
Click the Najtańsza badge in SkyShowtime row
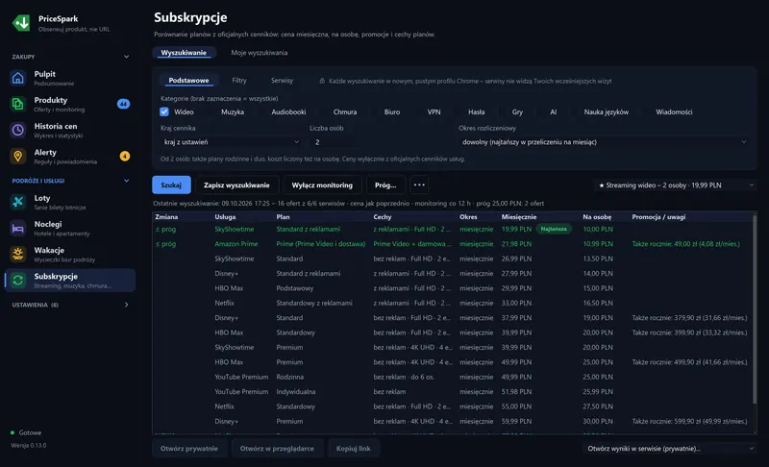click(x=554, y=229)
